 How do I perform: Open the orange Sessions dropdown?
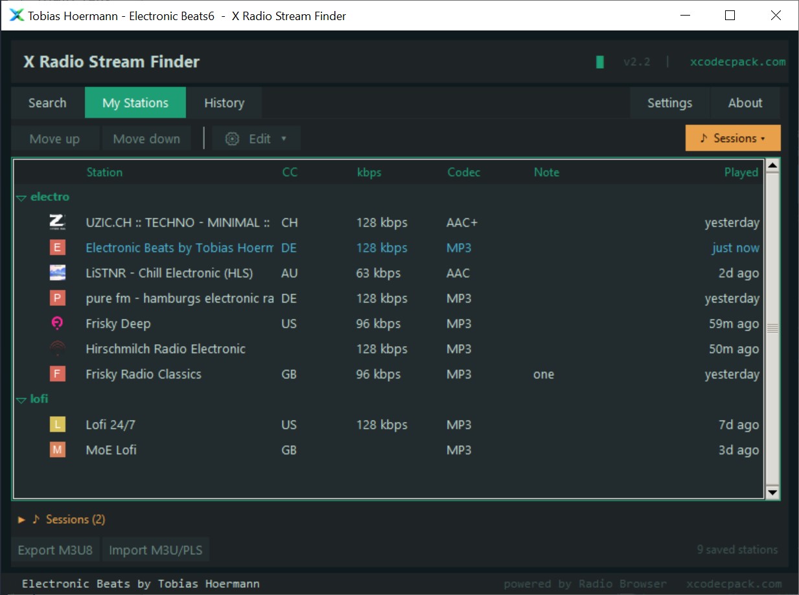[733, 138]
